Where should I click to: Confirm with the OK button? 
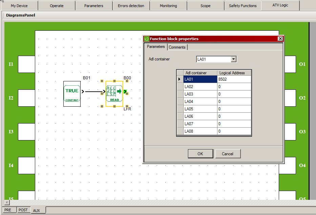200,154
